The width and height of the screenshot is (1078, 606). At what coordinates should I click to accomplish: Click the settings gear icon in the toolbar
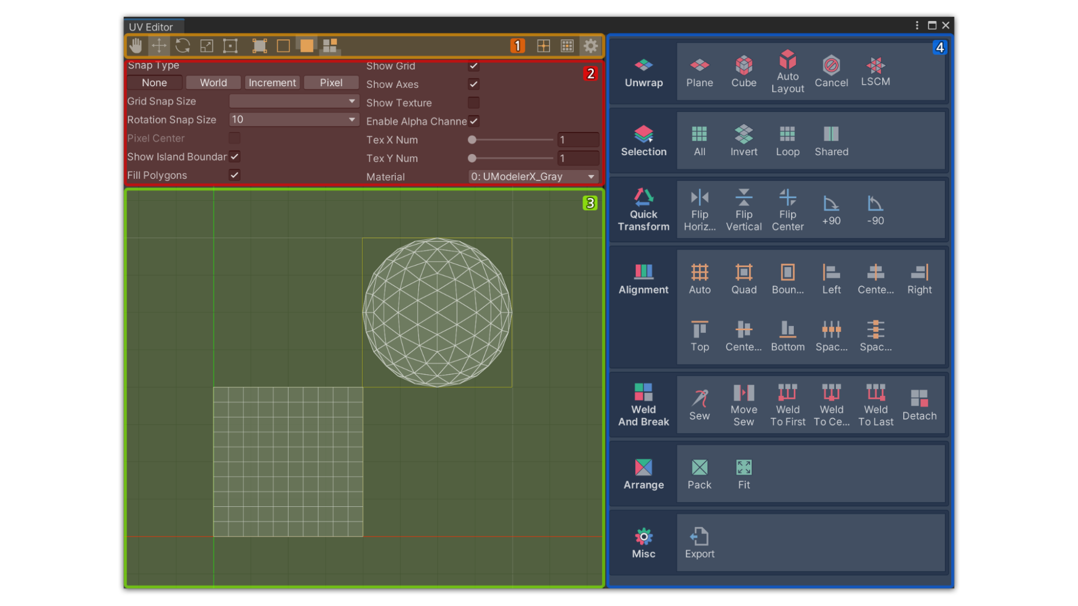coord(591,46)
